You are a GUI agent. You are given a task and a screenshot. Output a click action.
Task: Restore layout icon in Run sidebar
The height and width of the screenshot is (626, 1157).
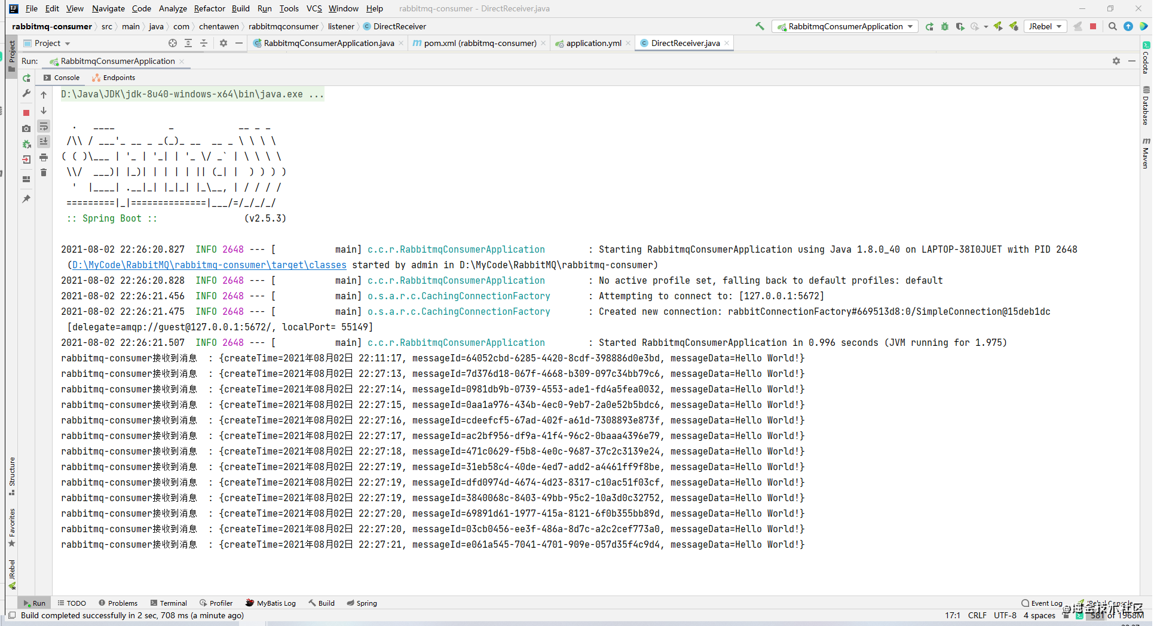[x=26, y=179]
